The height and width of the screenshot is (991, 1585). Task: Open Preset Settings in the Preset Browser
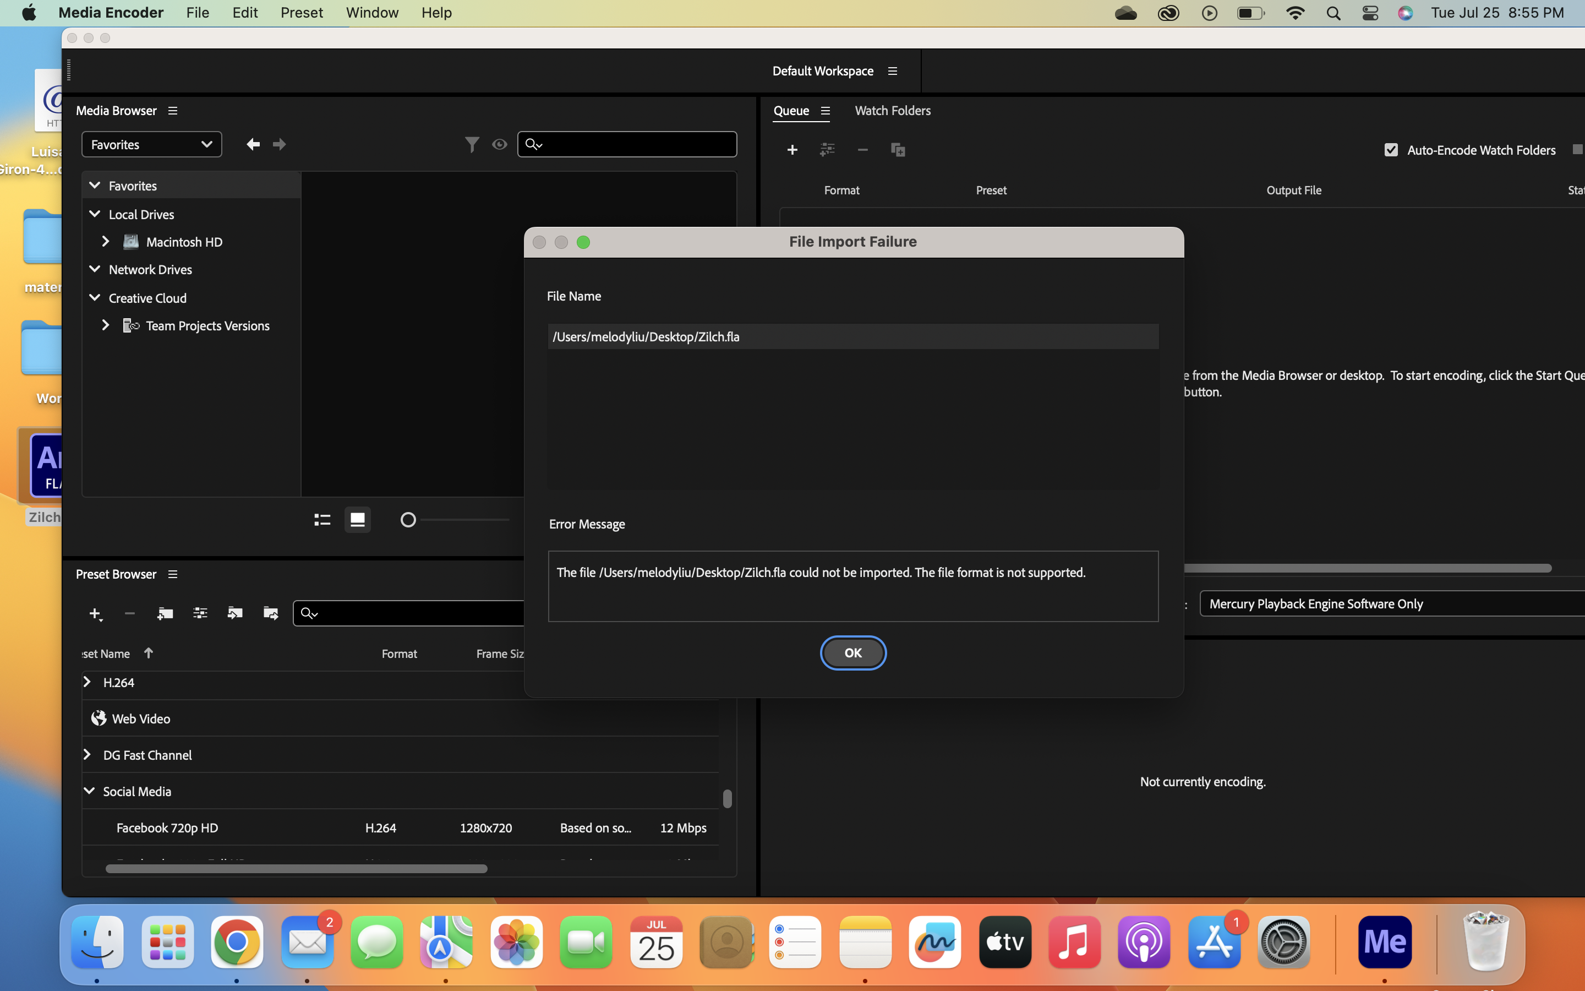pos(200,613)
